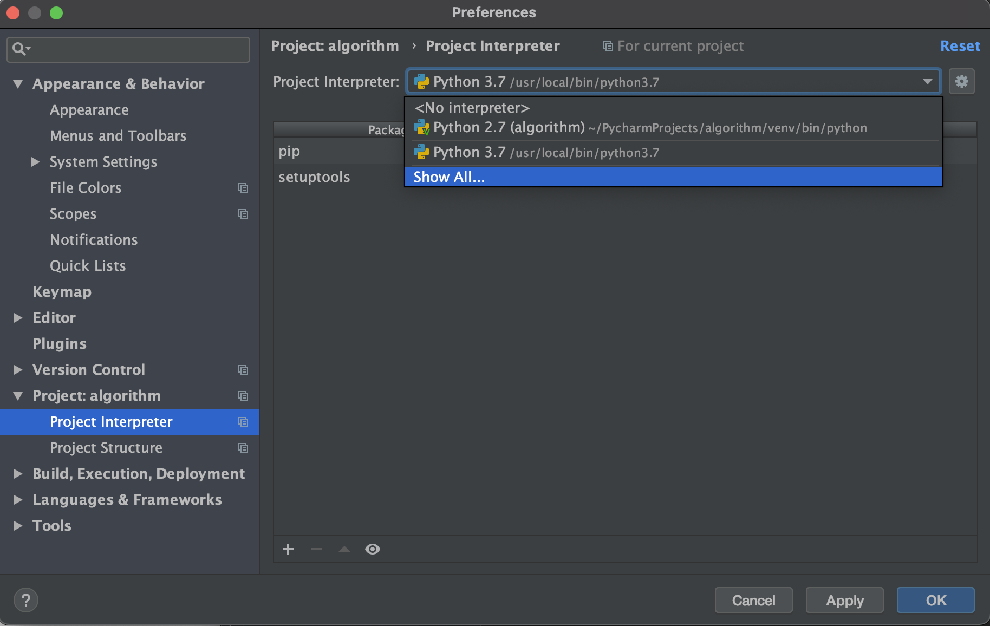Image resolution: width=990 pixels, height=626 pixels.
Task: Click the search magnifier icon
Action: (21, 49)
